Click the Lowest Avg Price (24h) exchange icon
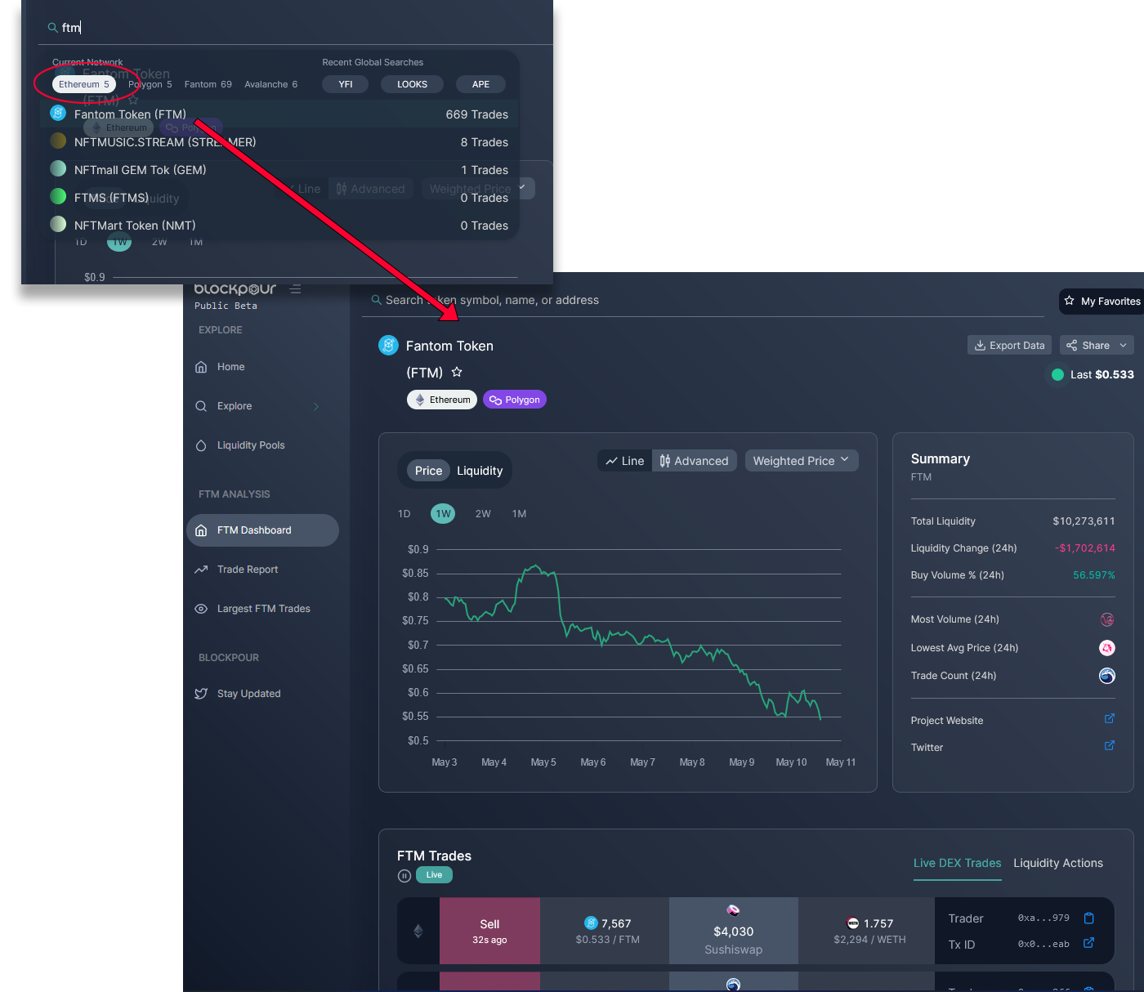Screen dimensions: 1144x992 coord(1107,648)
